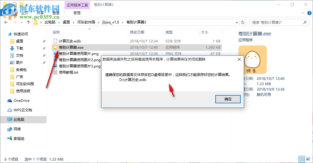The height and width of the screenshot is (163, 313).
Task: Select the 卷别计算器.exe application icon
Action: pos(55,48)
